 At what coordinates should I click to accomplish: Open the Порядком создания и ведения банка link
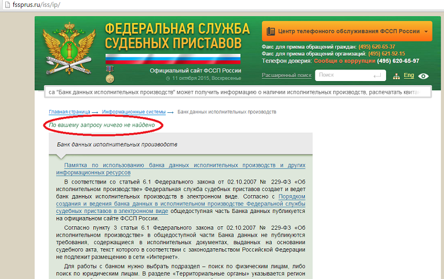[181, 204]
